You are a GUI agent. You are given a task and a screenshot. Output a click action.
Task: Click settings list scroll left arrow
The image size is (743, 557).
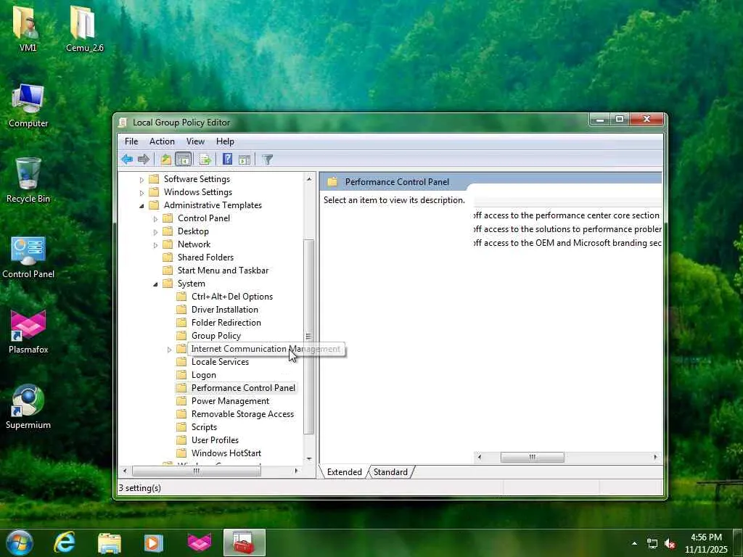click(480, 457)
